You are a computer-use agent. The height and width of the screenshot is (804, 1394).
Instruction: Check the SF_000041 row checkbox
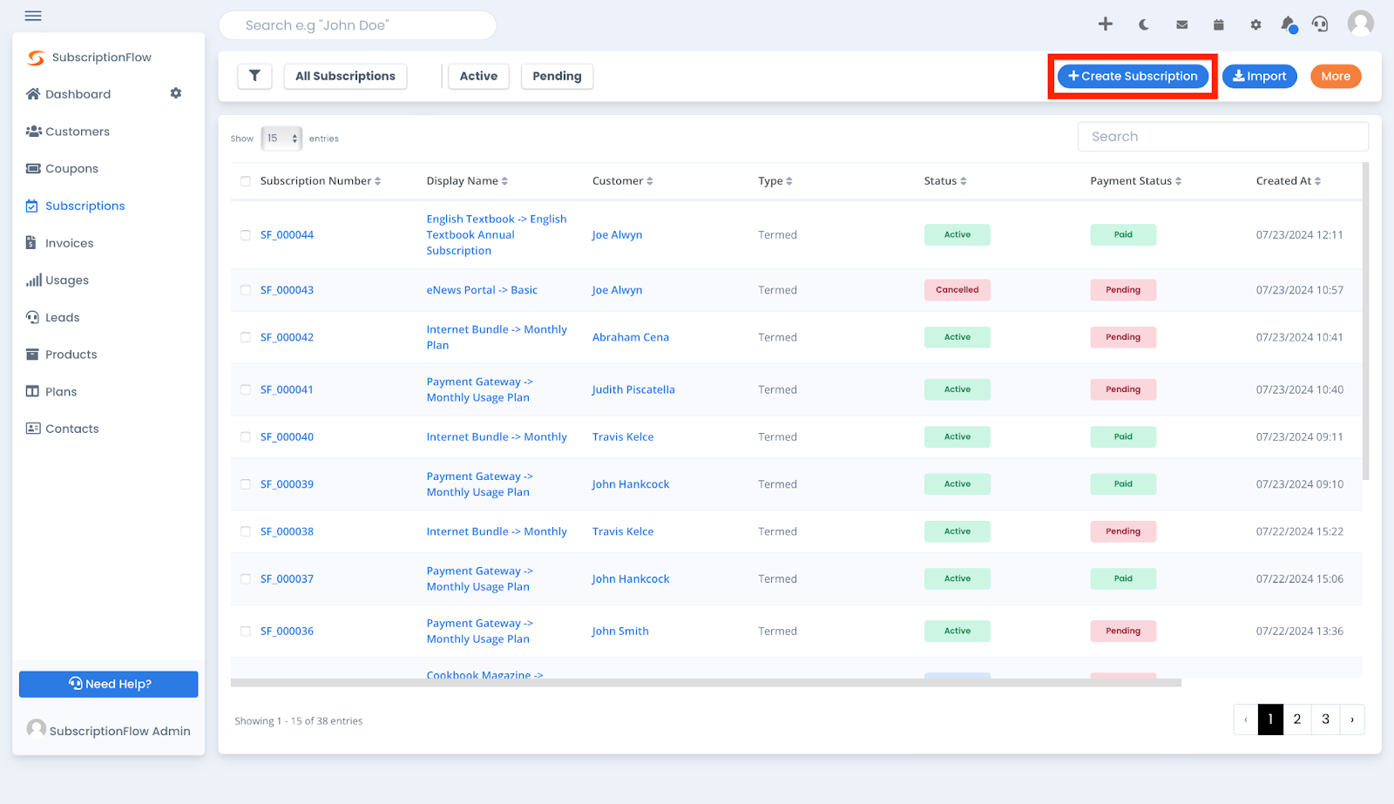(246, 389)
